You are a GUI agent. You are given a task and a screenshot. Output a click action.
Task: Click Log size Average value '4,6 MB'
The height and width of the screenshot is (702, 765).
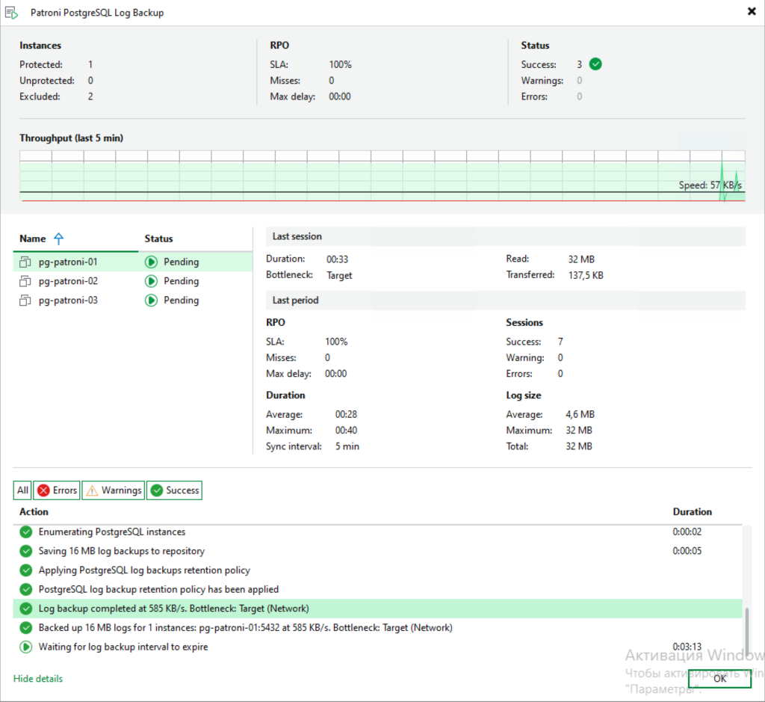tap(580, 414)
